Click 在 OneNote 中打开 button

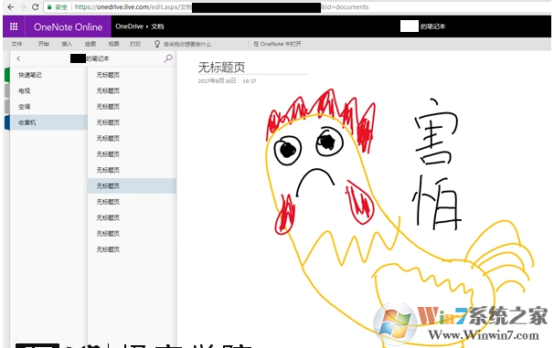tap(277, 44)
